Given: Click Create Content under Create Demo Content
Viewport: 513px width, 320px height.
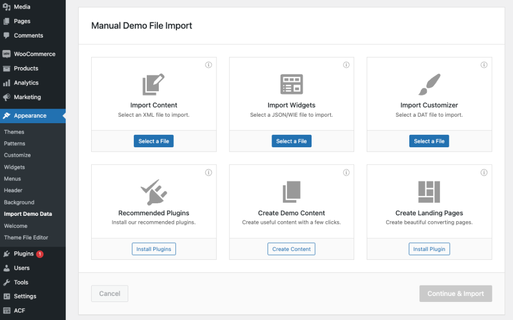Looking at the screenshot, I should click(291, 248).
